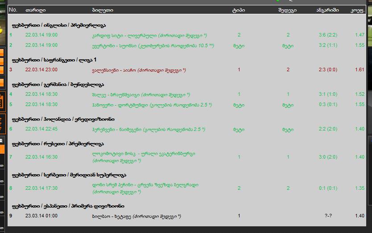Click type '2' in the კარდიფ სიტი row
This screenshot has width=372, height=233.
point(239,35)
